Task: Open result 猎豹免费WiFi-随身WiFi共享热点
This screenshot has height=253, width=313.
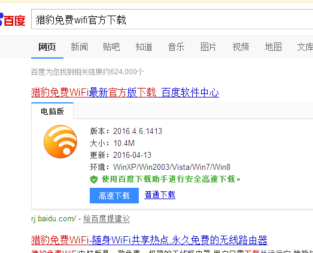Action: pyautogui.click(x=149, y=240)
